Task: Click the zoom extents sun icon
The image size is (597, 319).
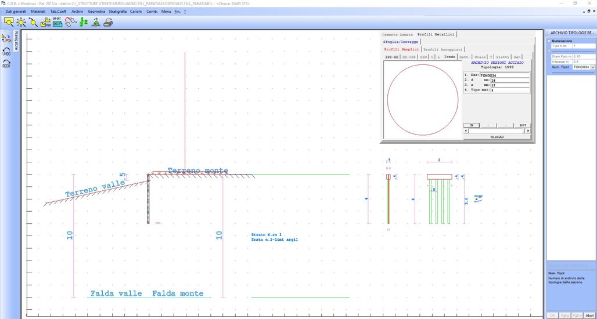Action: pyautogui.click(x=21, y=22)
